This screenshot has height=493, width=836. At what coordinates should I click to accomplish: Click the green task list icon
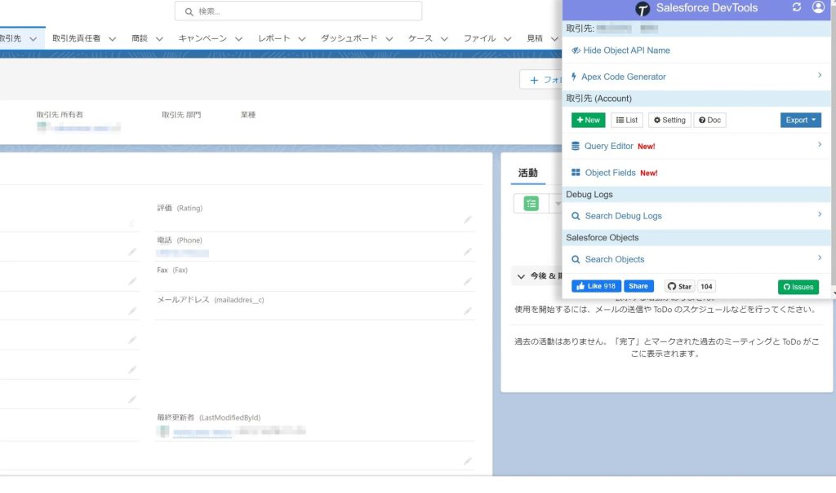[531, 204]
